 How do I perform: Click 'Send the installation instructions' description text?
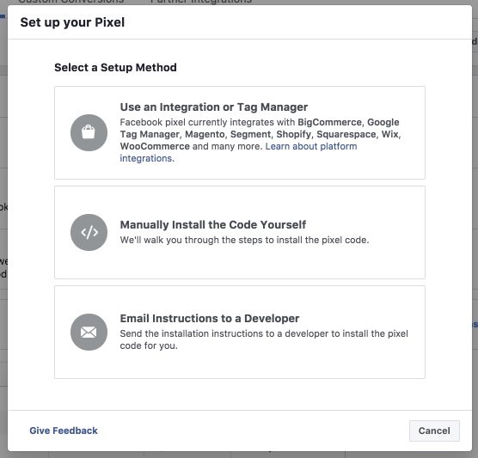(264, 339)
